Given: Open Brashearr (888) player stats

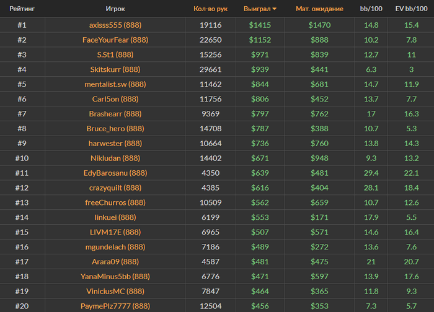Looking at the screenshot, I should [115, 114].
